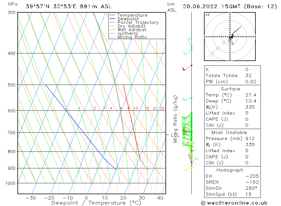
Task: Click the 900 hPa pressure label
Action: [12, 168]
